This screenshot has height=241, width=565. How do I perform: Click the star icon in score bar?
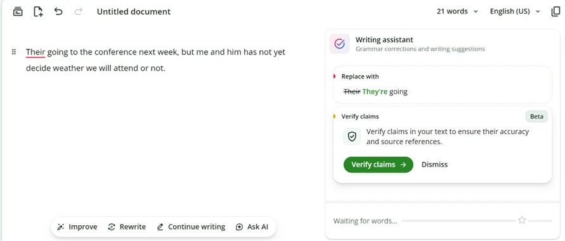pyautogui.click(x=522, y=220)
